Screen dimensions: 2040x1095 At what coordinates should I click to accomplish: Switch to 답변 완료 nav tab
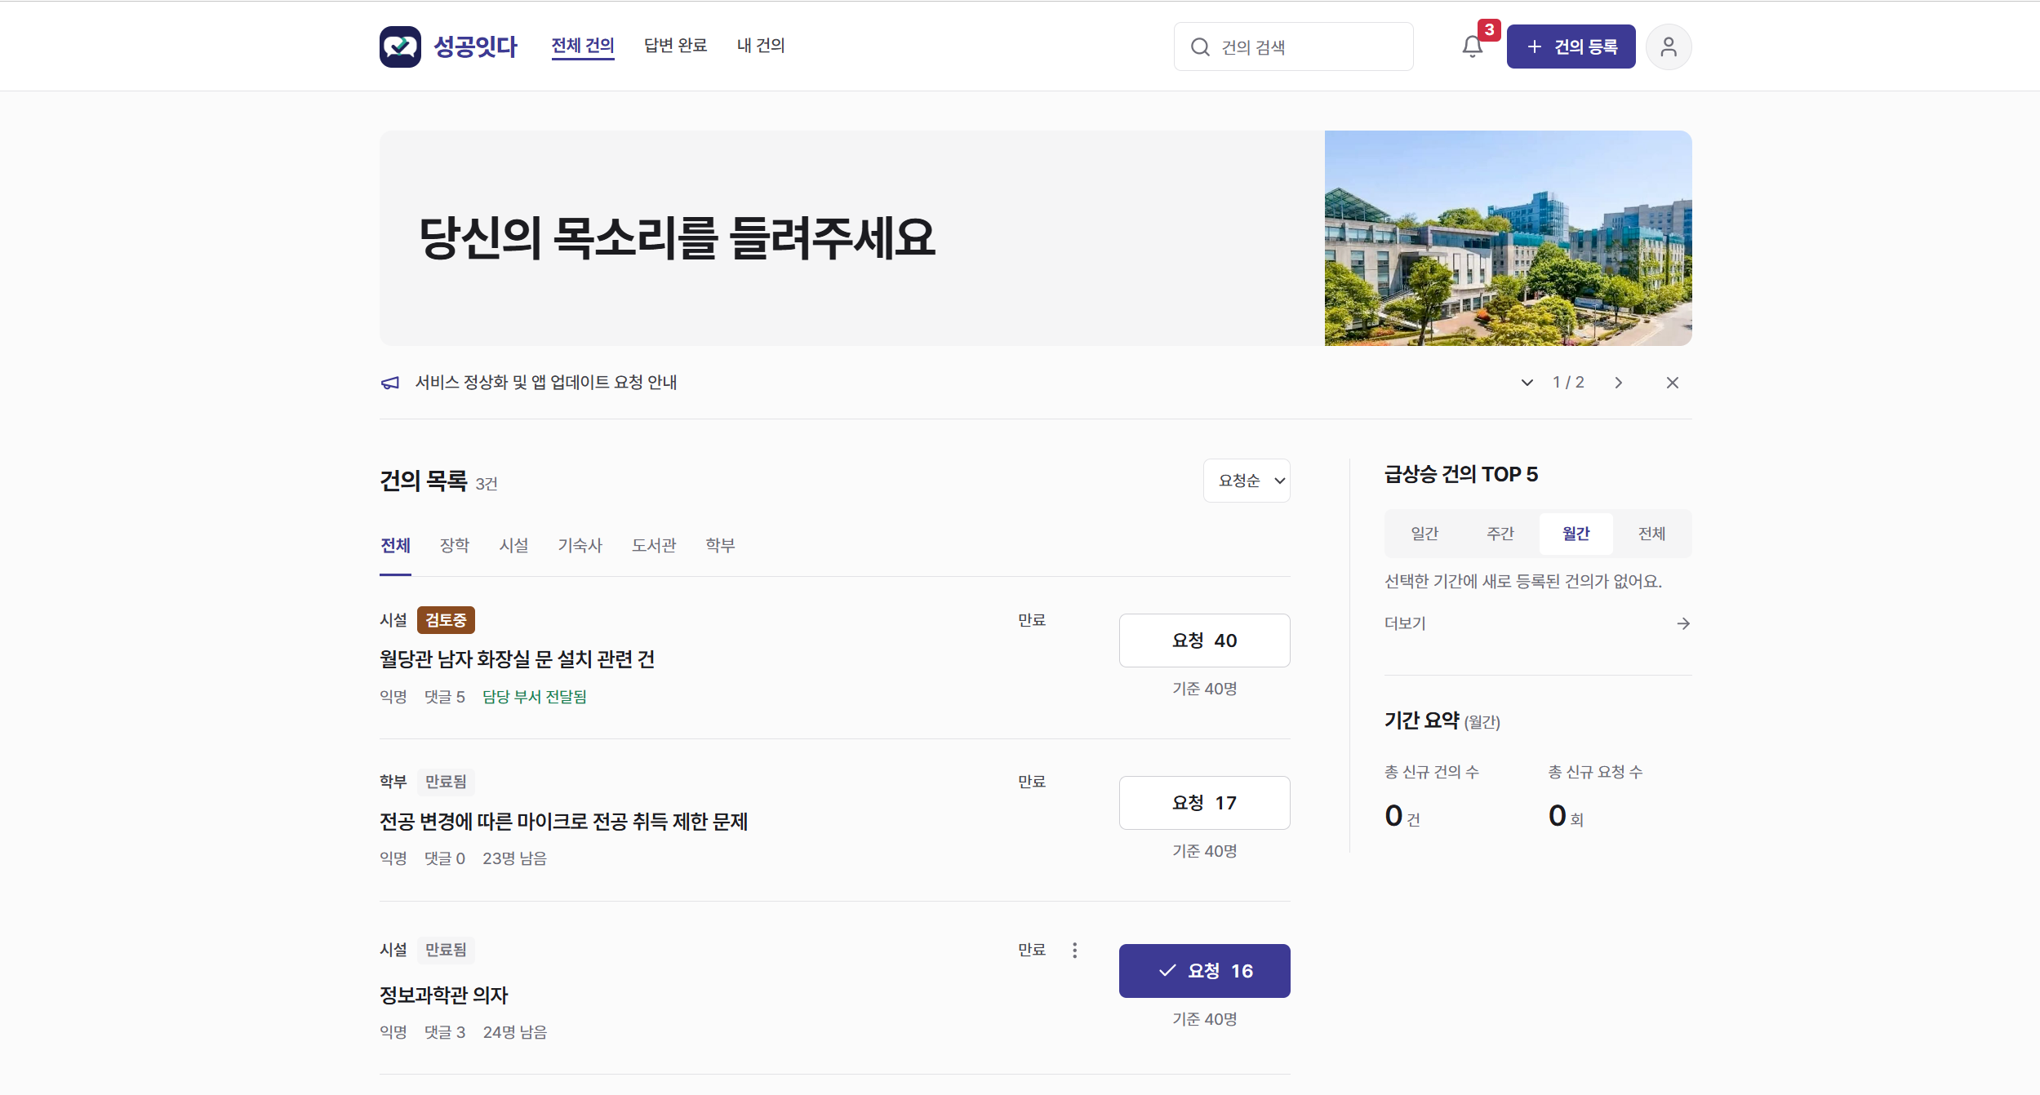(675, 46)
